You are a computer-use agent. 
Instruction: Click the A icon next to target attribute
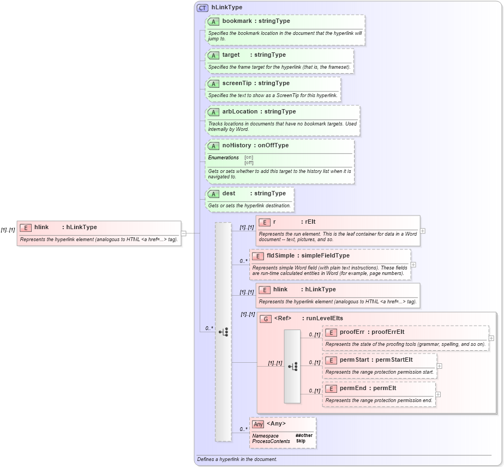pos(214,55)
